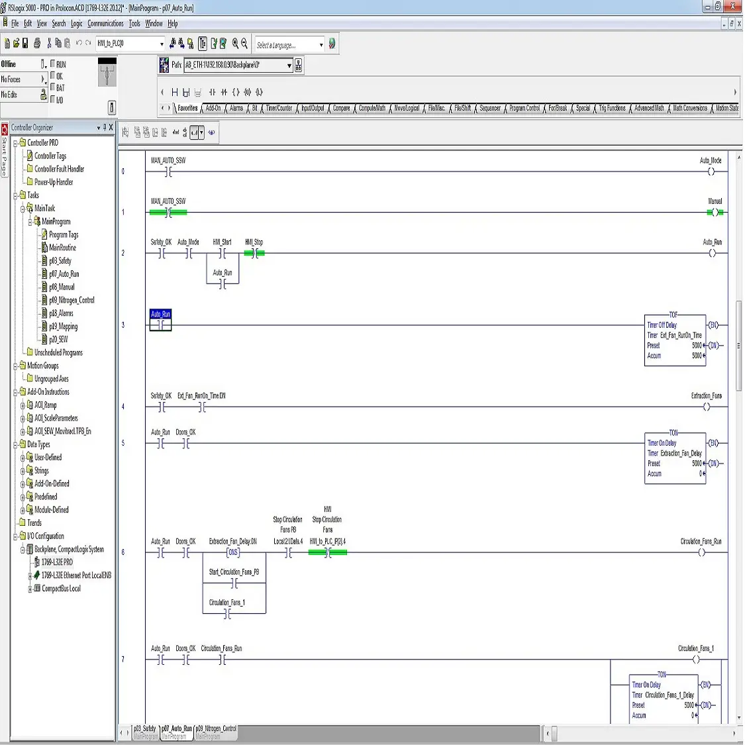Switch to the Compare instruction tab
This screenshot has width=745, height=745.
[x=341, y=109]
